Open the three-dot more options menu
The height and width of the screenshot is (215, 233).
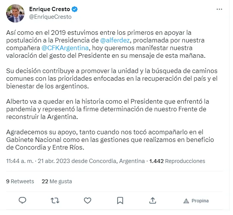pyautogui.click(x=219, y=9)
